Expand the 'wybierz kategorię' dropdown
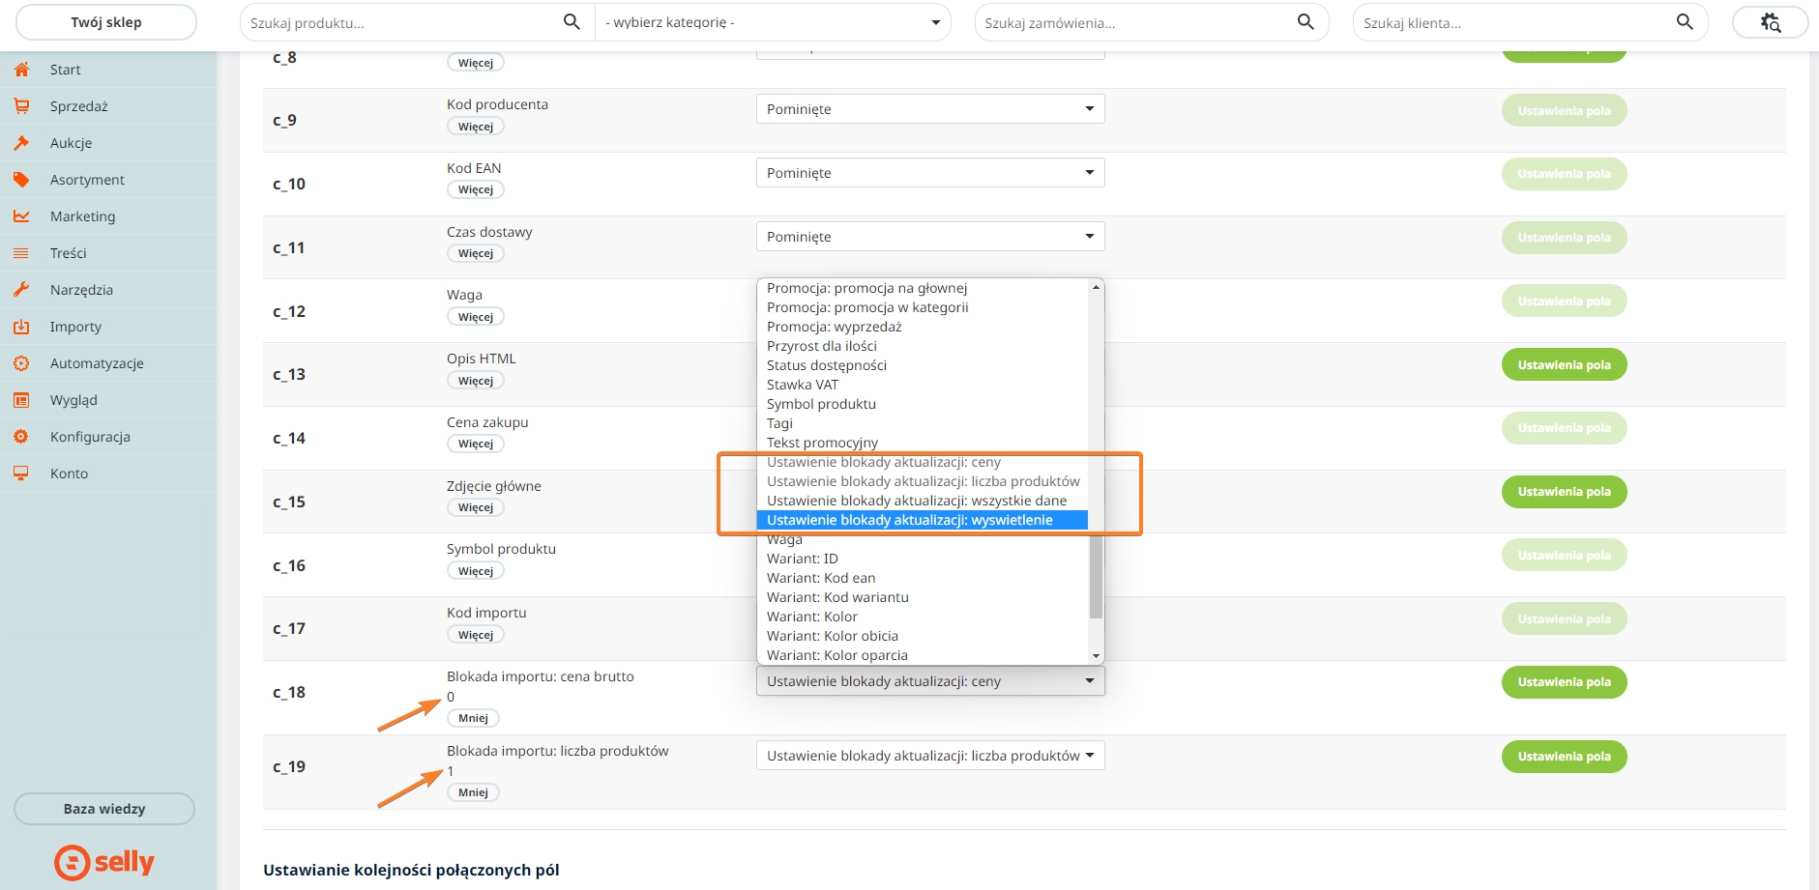The image size is (1819, 890). (773, 22)
